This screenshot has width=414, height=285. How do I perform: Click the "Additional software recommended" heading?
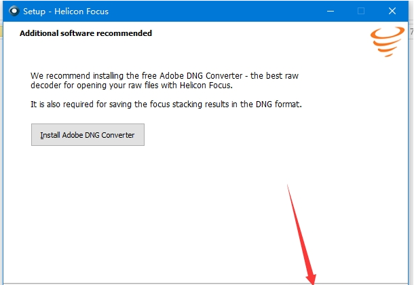point(86,33)
